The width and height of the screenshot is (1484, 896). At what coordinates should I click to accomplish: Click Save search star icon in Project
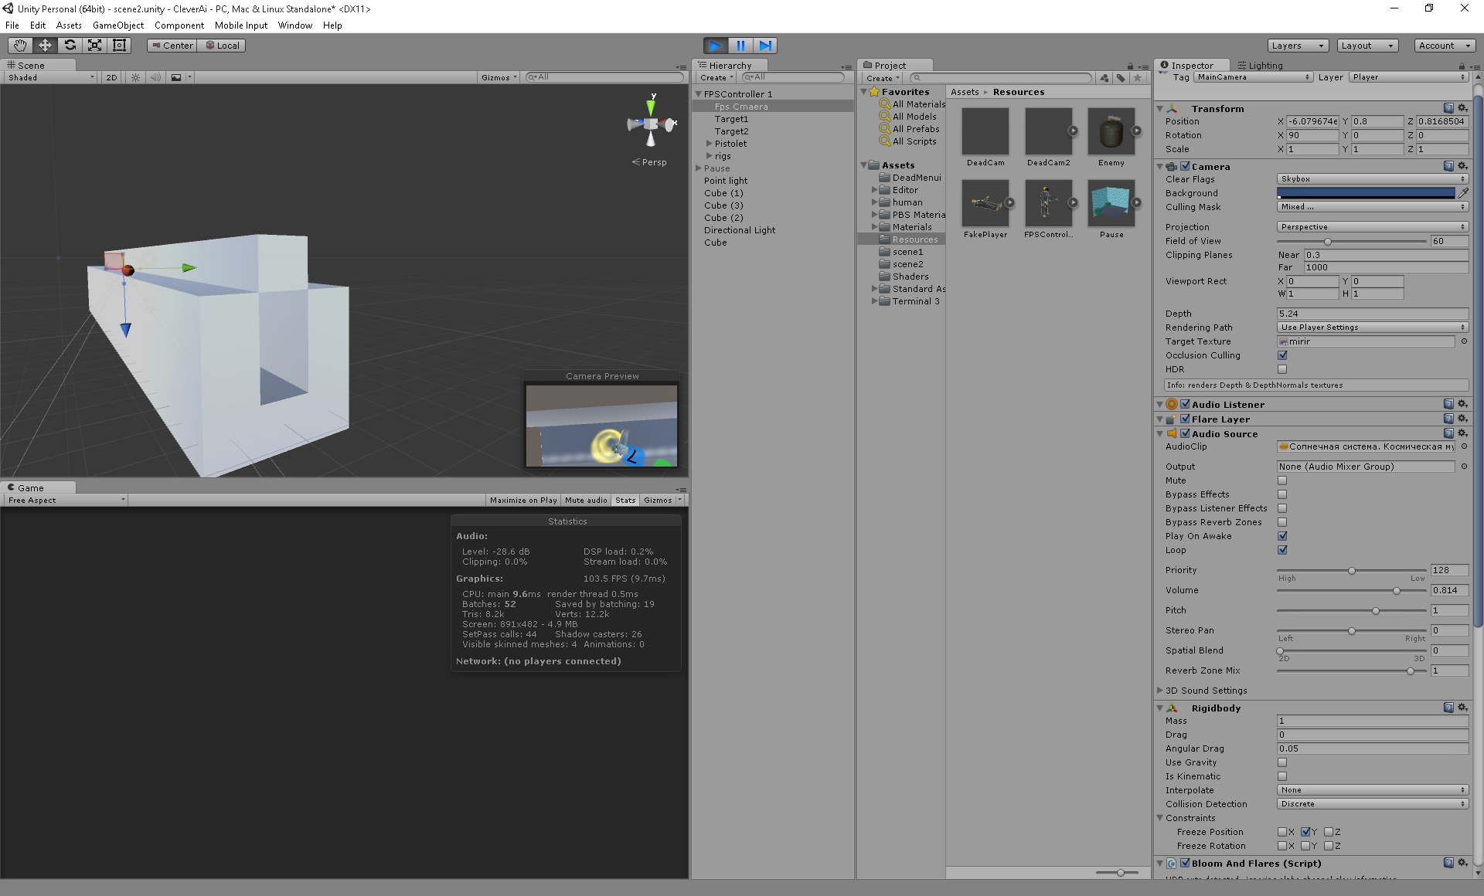point(1138,78)
